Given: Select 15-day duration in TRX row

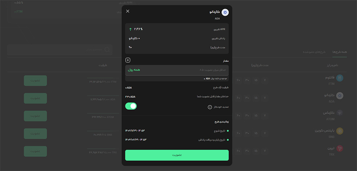Looking at the screenshot, I should [256, 151].
